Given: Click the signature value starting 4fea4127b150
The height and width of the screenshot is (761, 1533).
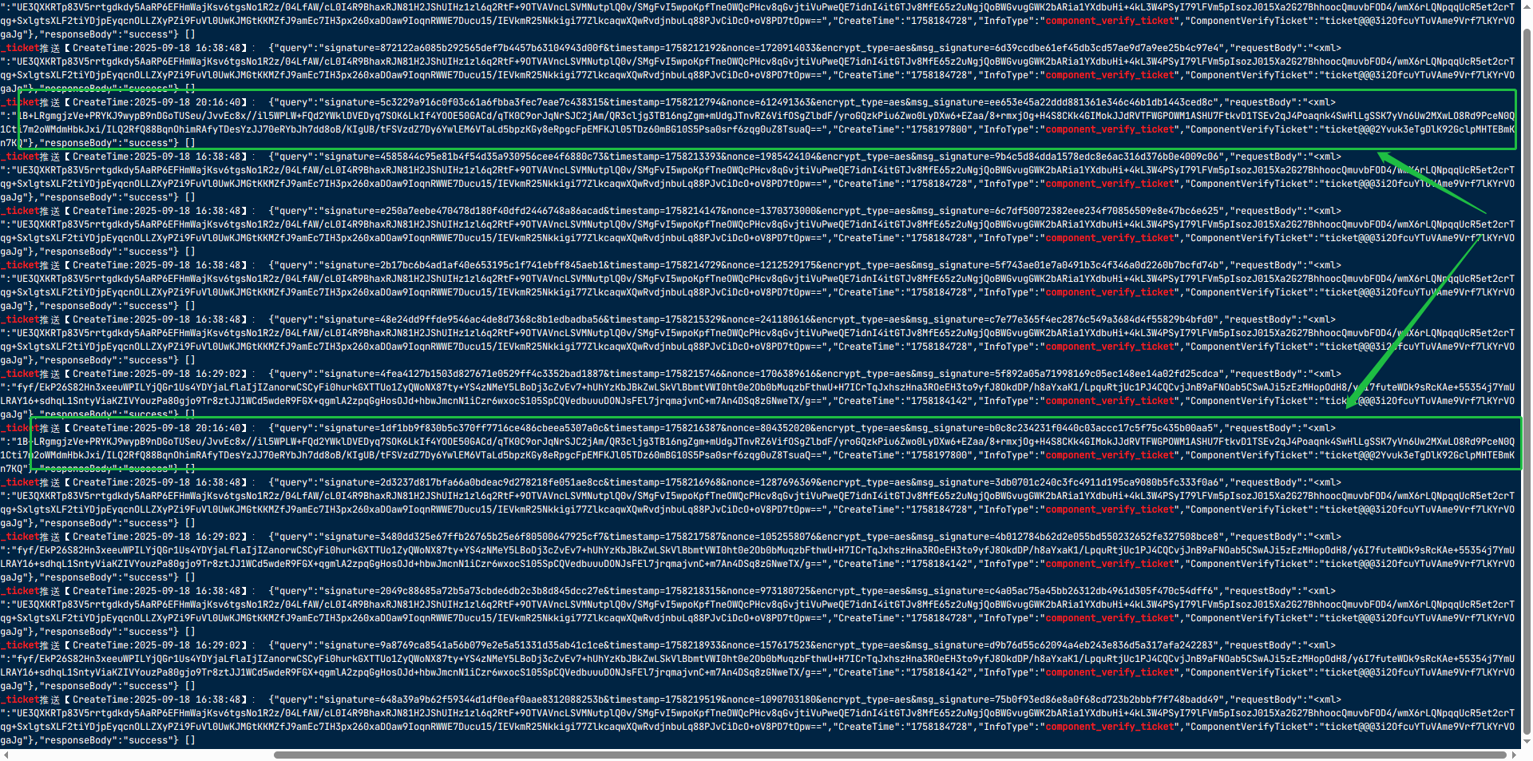Looking at the screenshot, I should [x=491, y=374].
